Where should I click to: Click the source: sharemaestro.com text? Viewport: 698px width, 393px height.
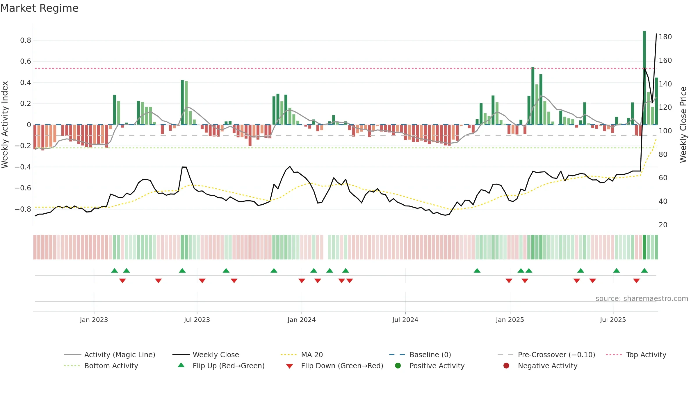[642, 298]
